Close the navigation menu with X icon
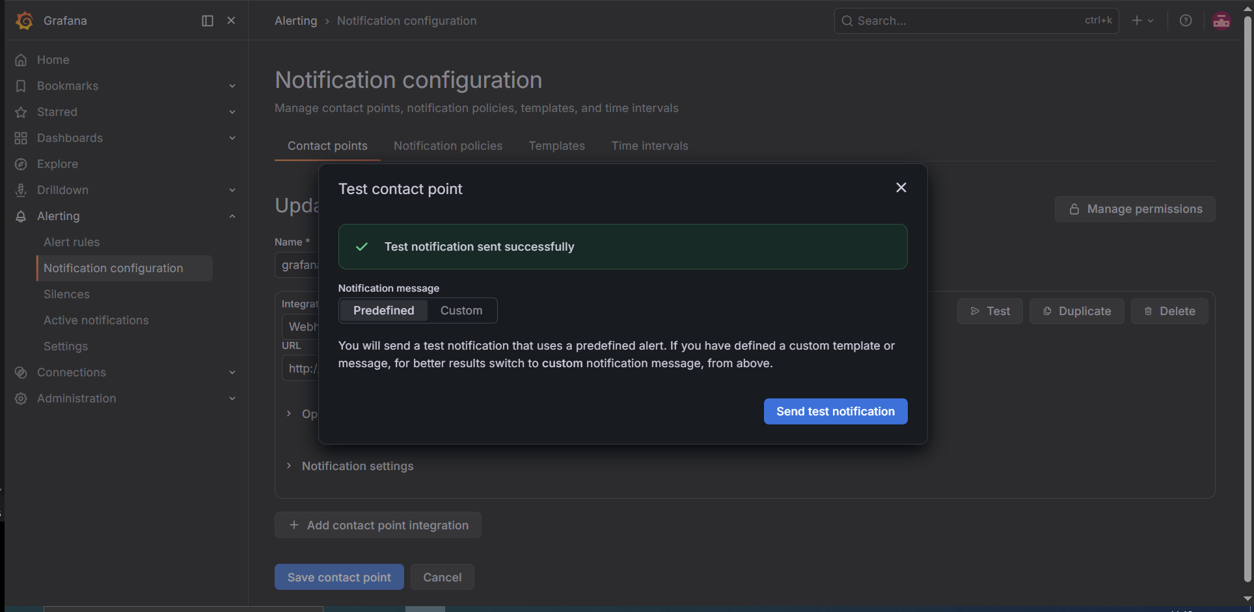 [231, 21]
